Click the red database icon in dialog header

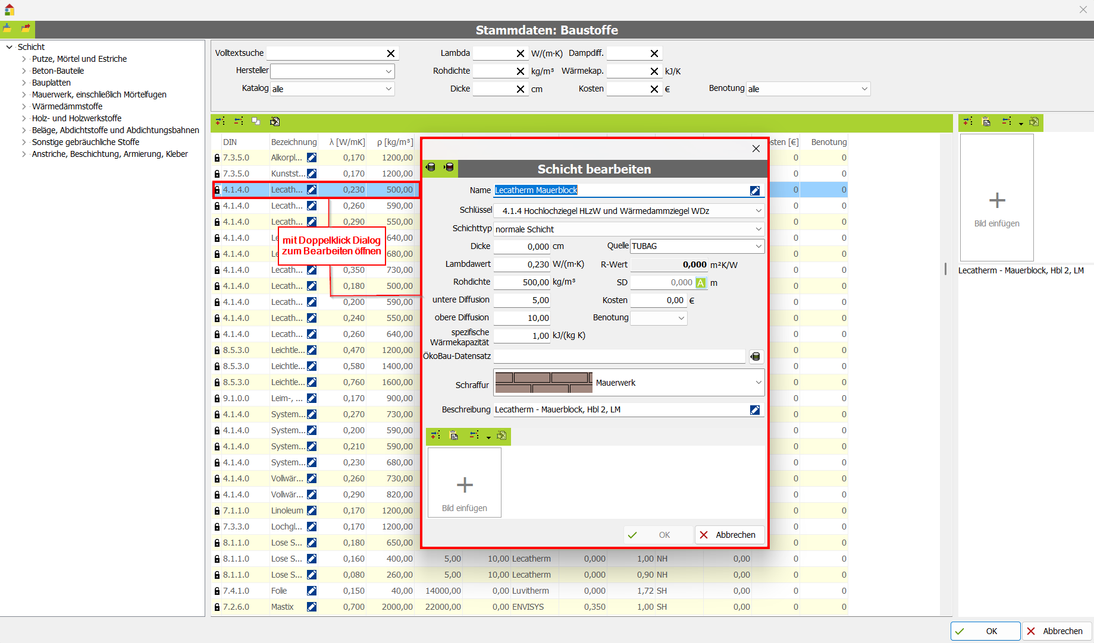449,168
